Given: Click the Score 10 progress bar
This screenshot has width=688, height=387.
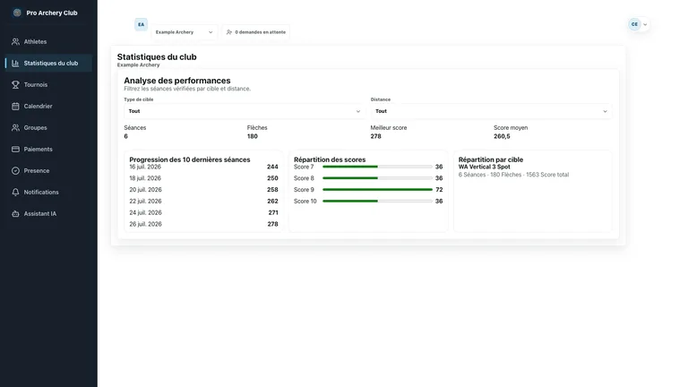Looking at the screenshot, I should 377,201.
